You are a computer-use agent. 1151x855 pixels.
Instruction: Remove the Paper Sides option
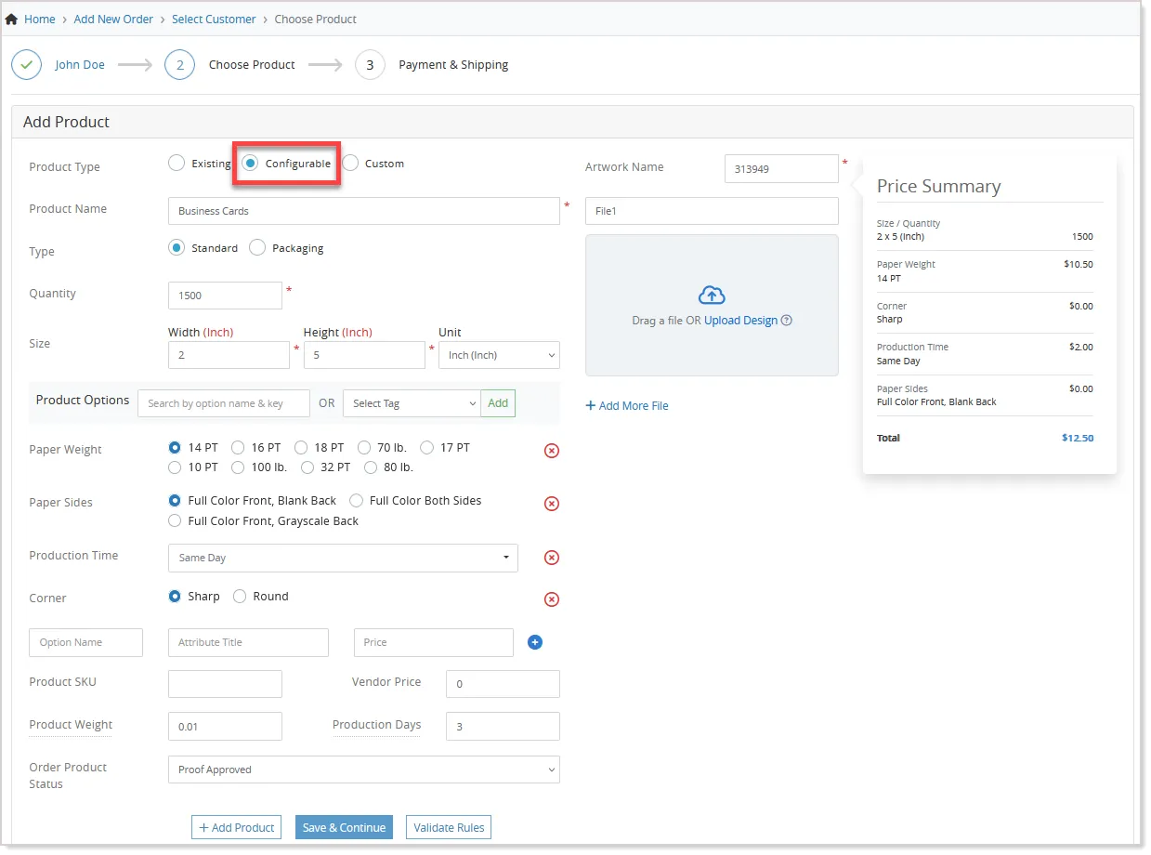(551, 504)
